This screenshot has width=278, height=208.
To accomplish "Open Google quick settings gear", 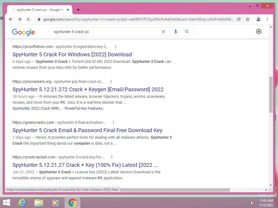I will (259, 31).
